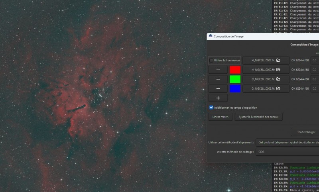
Task: Open file browser for blue channel file
Action: click(x=278, y=88)
